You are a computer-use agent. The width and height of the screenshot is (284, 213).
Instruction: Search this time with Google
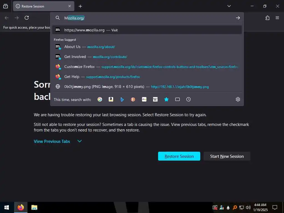pos(100,99)
